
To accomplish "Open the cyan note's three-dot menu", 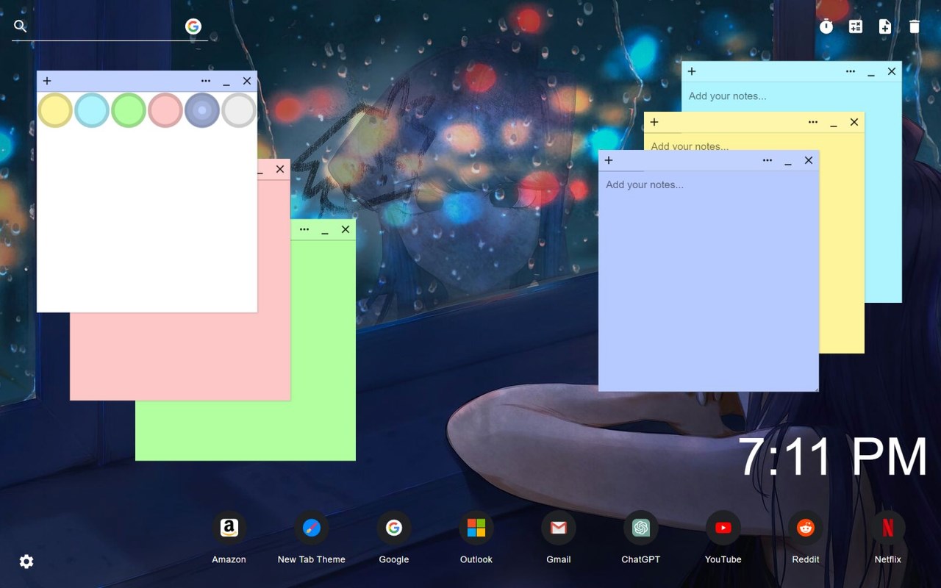I will (851, 71).
